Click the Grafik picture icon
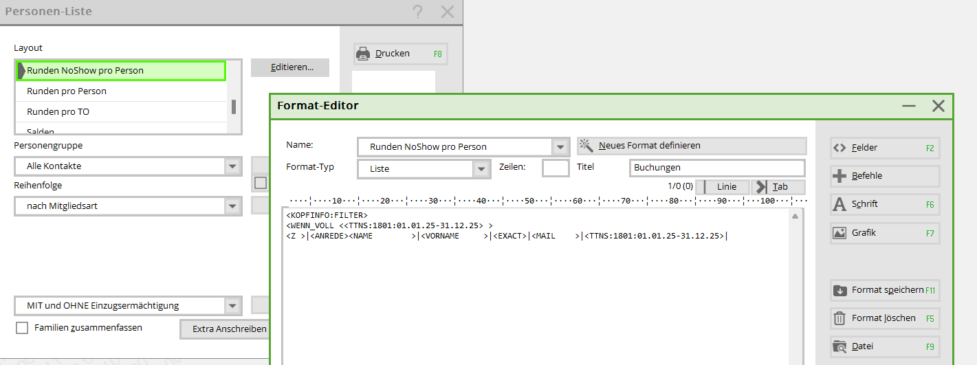Screen dimensions: 977x365 pyautogui.click(x=839, y=233)
